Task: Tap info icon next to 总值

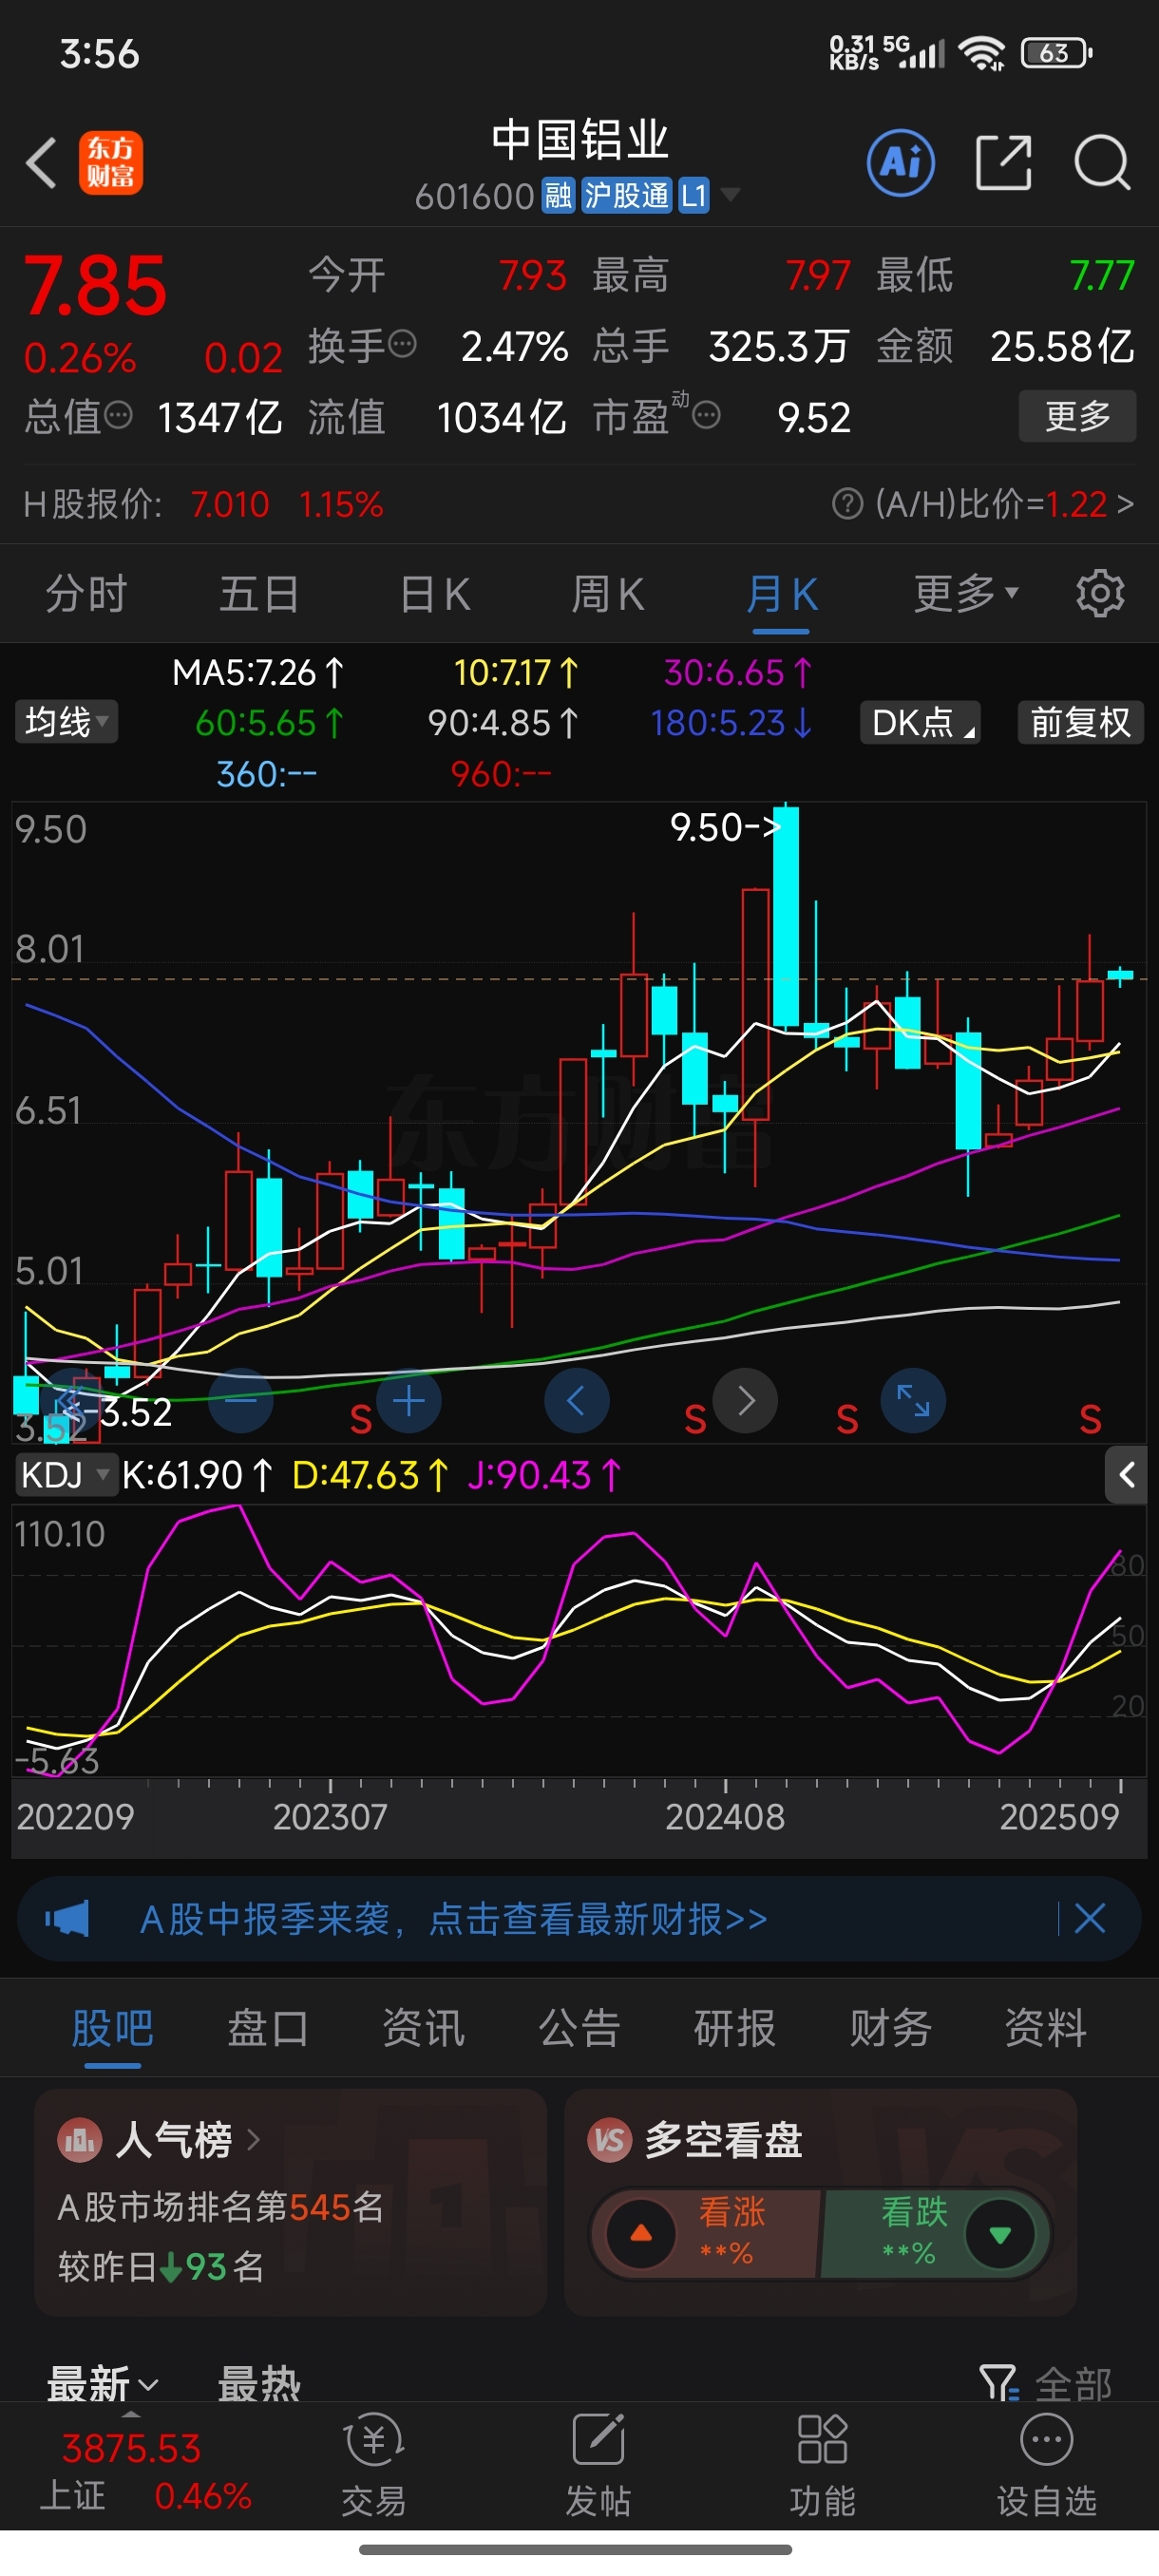Action: point(118,415)
